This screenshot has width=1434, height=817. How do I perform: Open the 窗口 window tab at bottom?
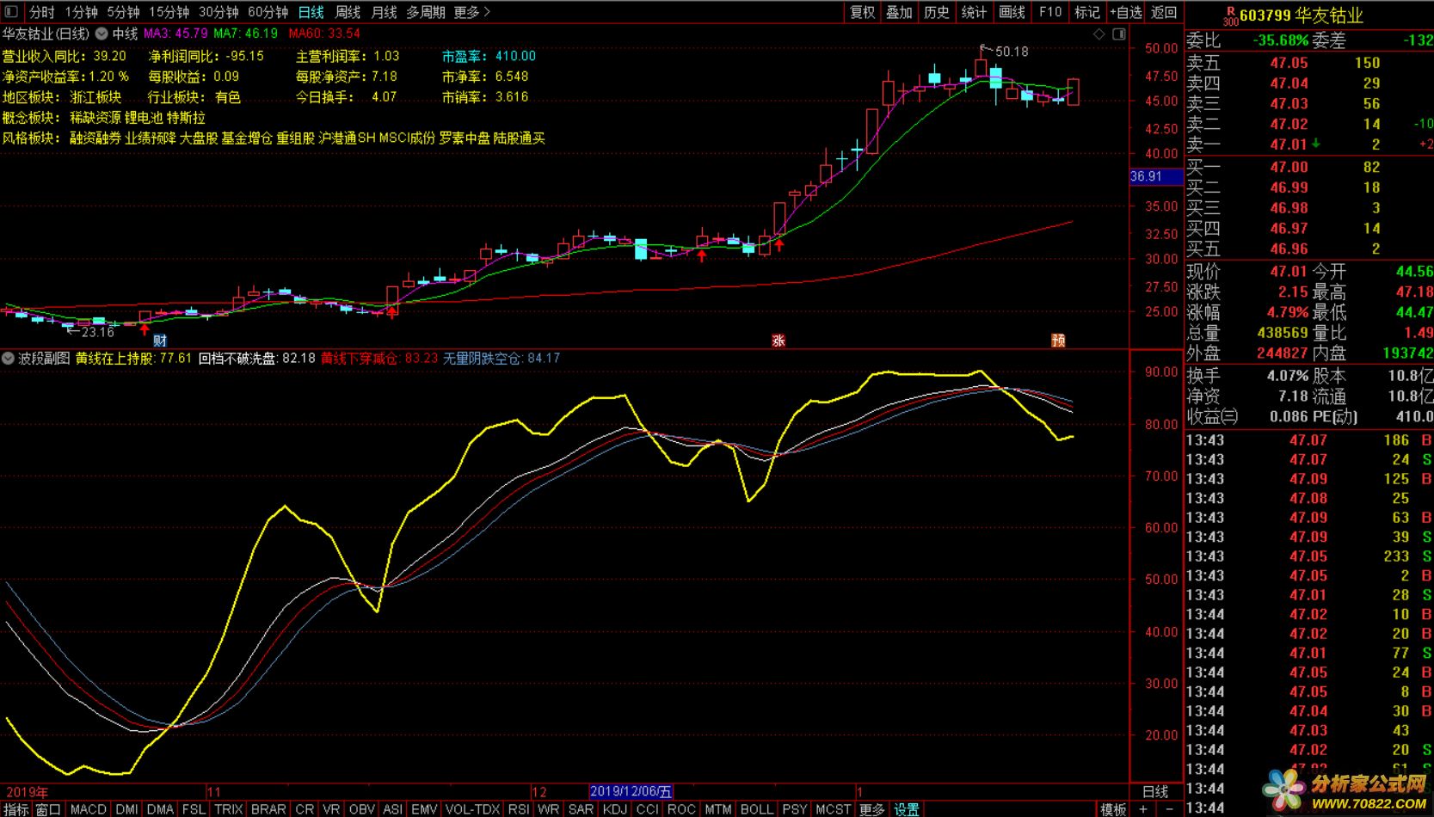[48, 809]
